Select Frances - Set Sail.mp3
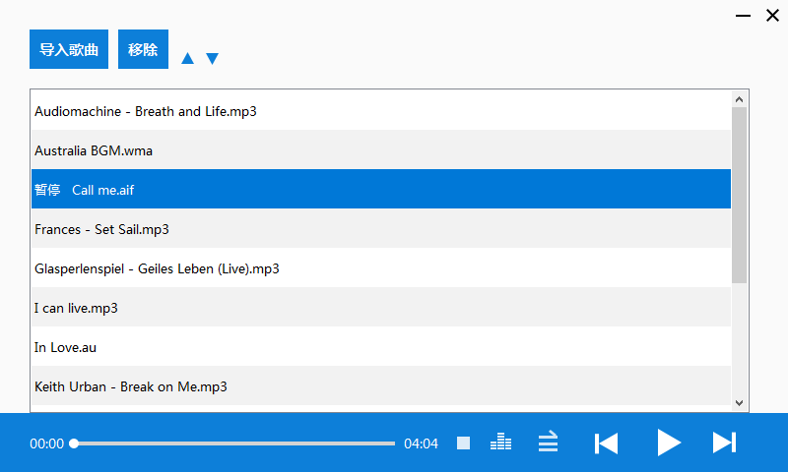This screenshot has height=472, width=788. (x=381, y=229)
